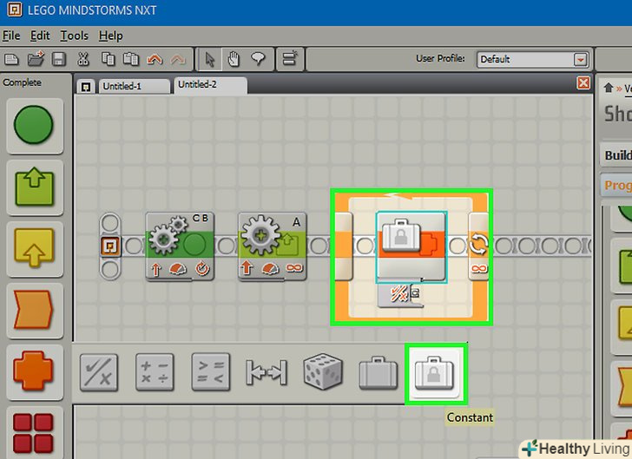The width and height of the screenshot is (632, 459).
Task: Select the Compare block in flyout
Action: coord(211,373)
